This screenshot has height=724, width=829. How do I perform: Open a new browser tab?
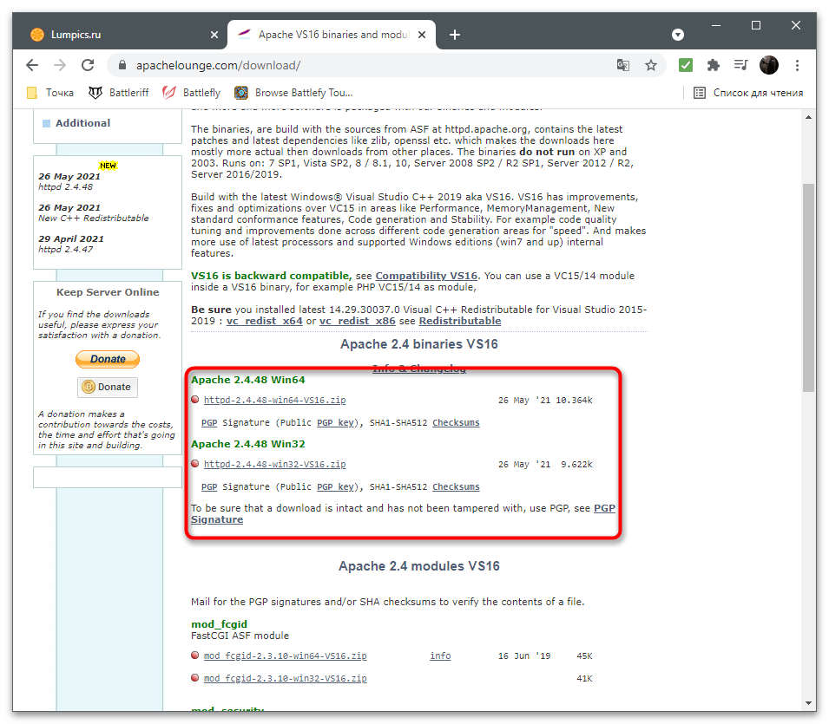(x=455, y=35)
